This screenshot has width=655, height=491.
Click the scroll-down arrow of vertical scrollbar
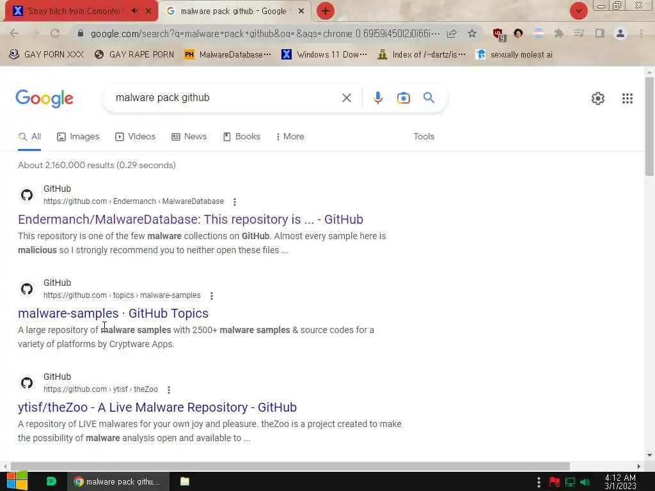click(x=649, y=455)
